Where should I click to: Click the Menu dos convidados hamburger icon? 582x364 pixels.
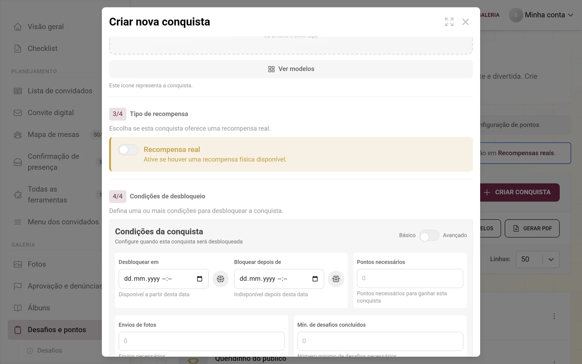point(18,222)
